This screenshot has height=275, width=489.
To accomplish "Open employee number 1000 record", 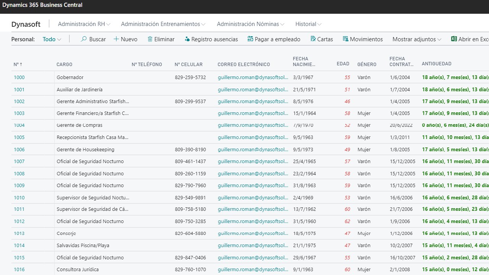I will point(19,77).
